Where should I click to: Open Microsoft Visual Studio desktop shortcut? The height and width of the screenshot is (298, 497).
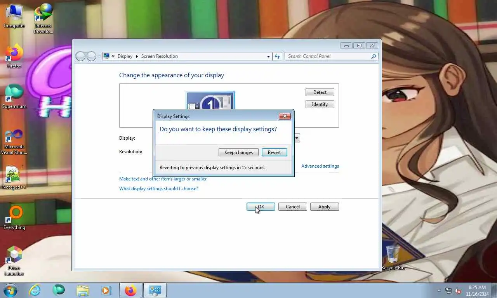pyautogui.click(x=14, y=141)
